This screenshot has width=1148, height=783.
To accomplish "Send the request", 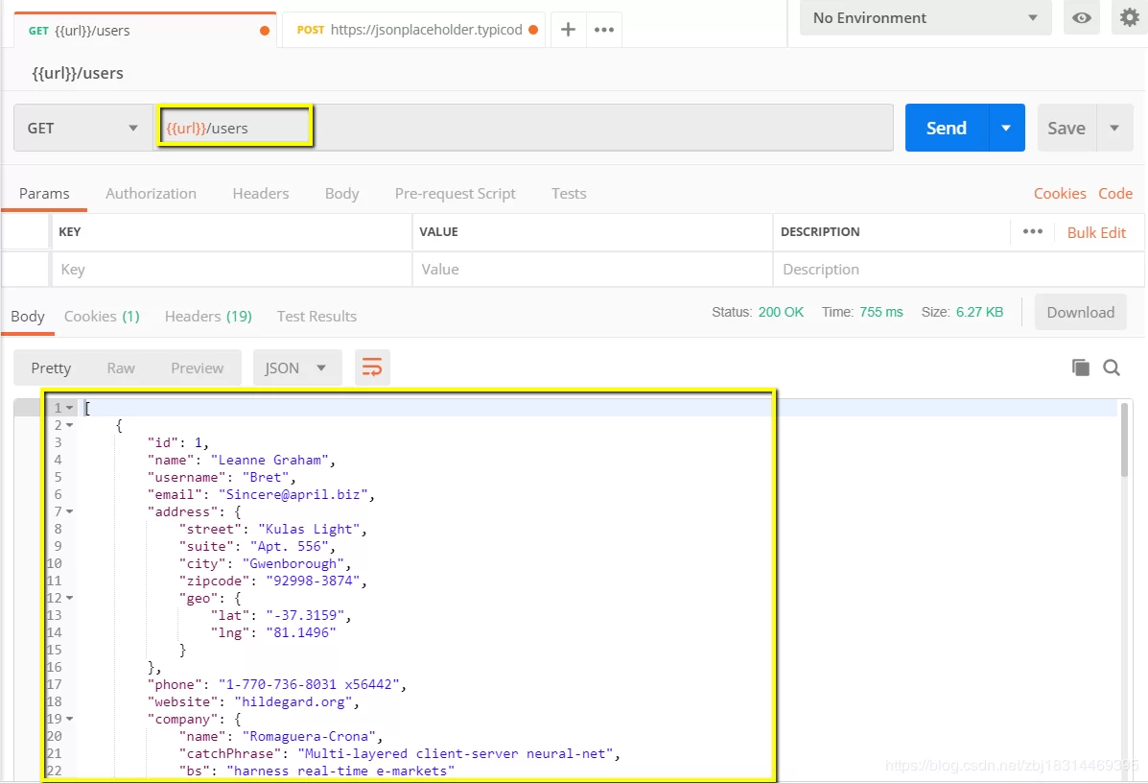I will pos(947,129).
